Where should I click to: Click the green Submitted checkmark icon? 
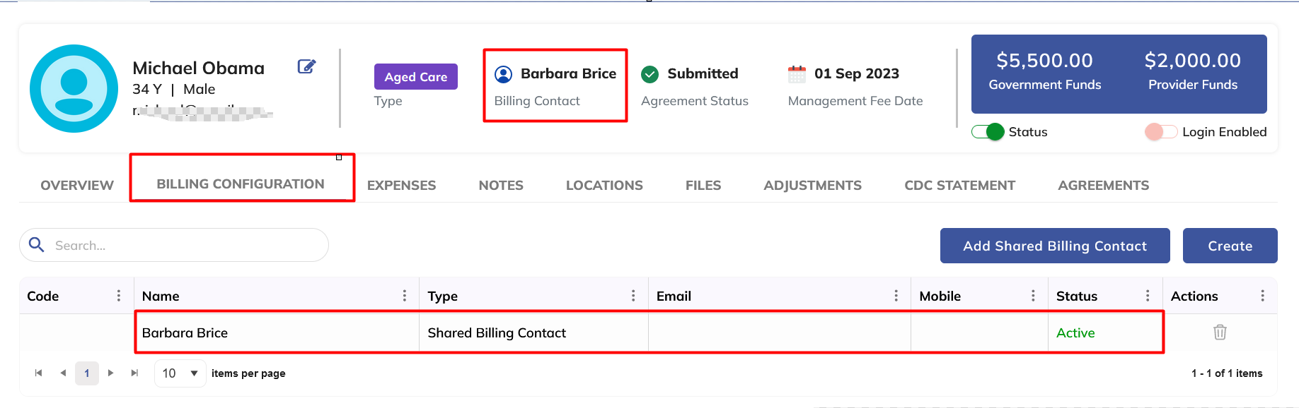coord(649,74)
